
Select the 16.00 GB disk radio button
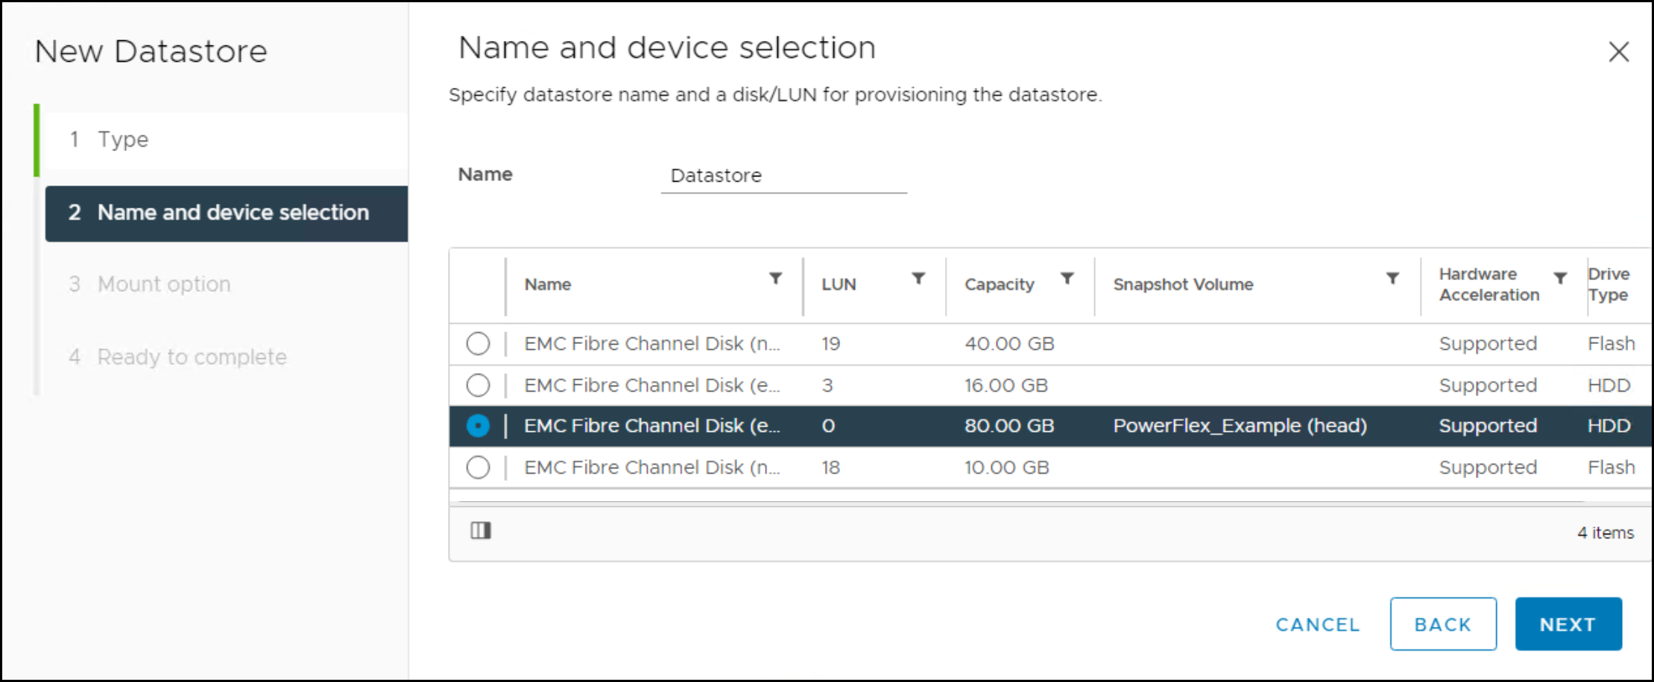(478, 386)
